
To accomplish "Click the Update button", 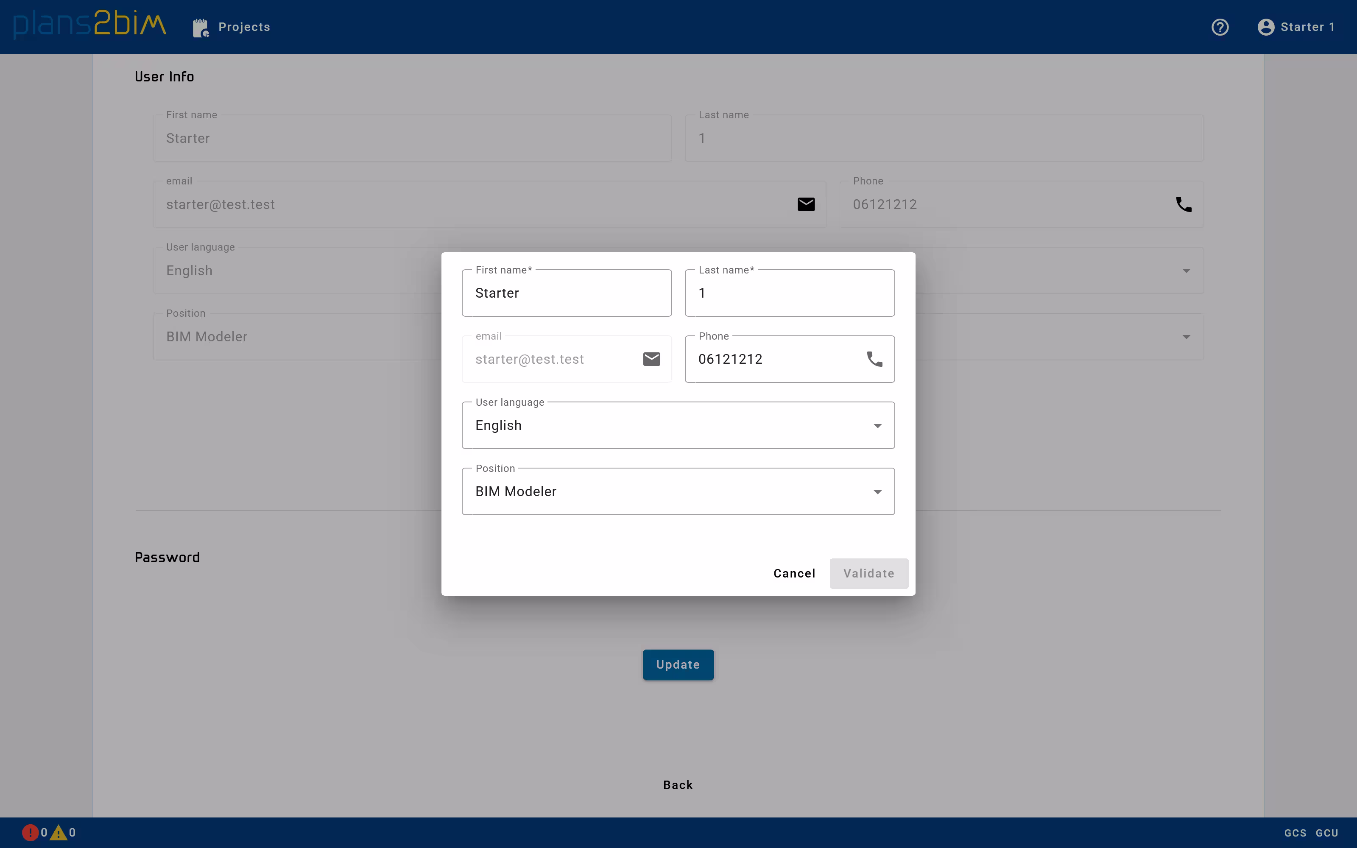I will click(677, 664).
